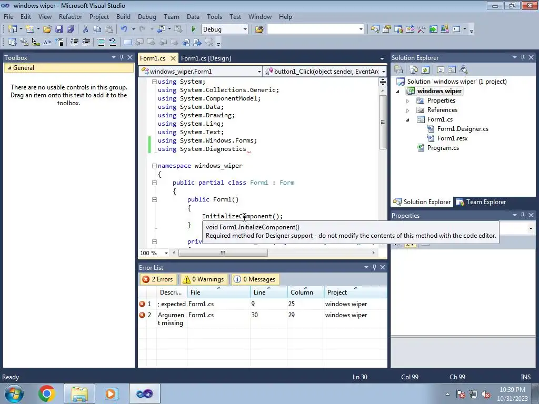Click the Navigate Backward icon
Image resolution: width=539 pixels, height=404 pixels.
point(161,29)
